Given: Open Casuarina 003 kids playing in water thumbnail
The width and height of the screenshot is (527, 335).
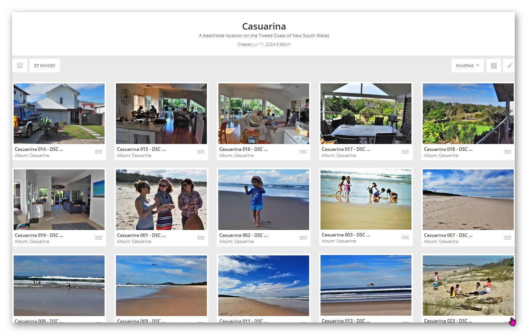Looking at the screenshot, I should [366, 199].
